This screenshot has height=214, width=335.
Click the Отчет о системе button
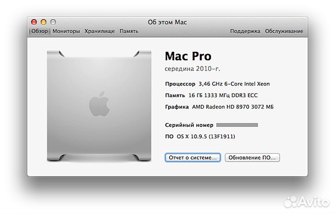(193, 157)
